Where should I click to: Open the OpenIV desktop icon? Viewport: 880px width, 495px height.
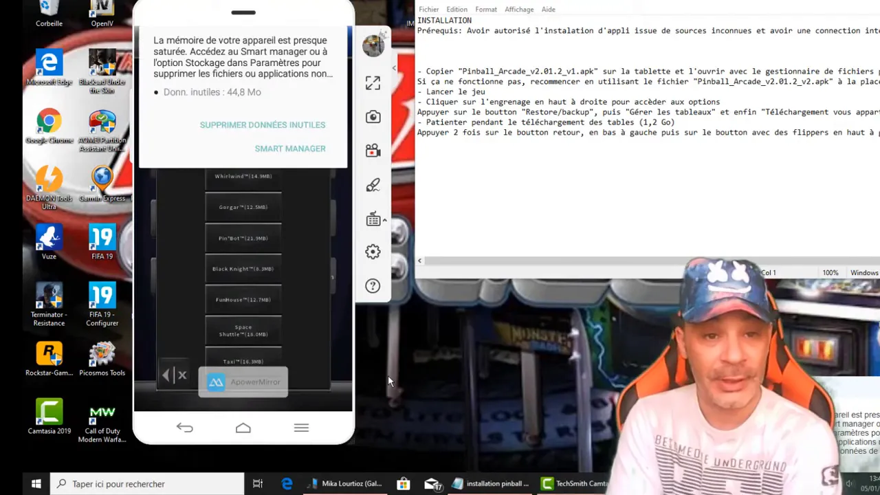(102, 14)
